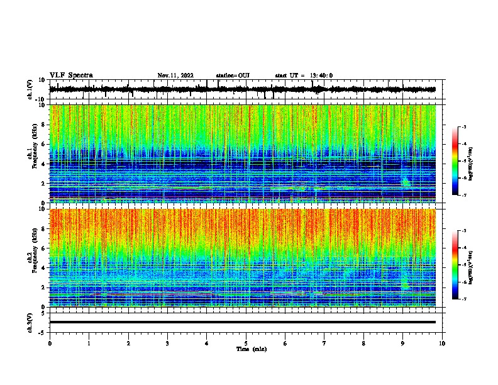Click the log(PSD) label beside ch.1 color scale
Image resolution: width=498 pixels, height=385 pixels.
coord(471,164)
